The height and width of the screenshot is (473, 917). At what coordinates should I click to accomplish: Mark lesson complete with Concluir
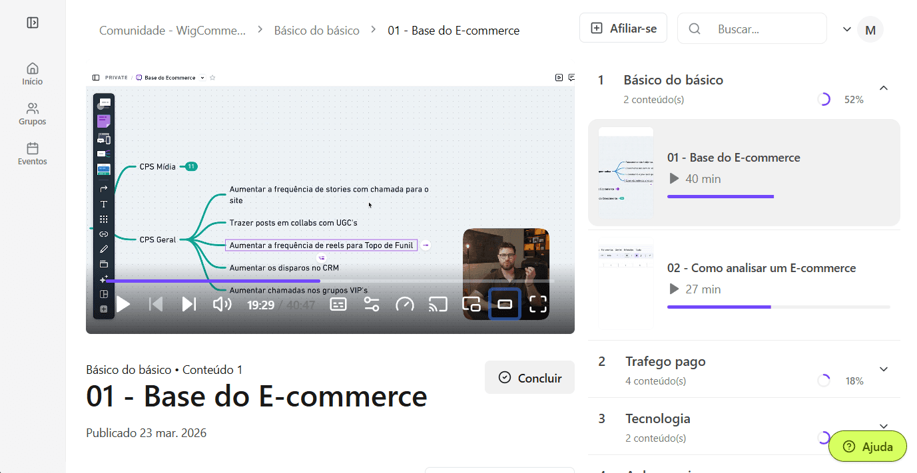[x=529, y=378]
